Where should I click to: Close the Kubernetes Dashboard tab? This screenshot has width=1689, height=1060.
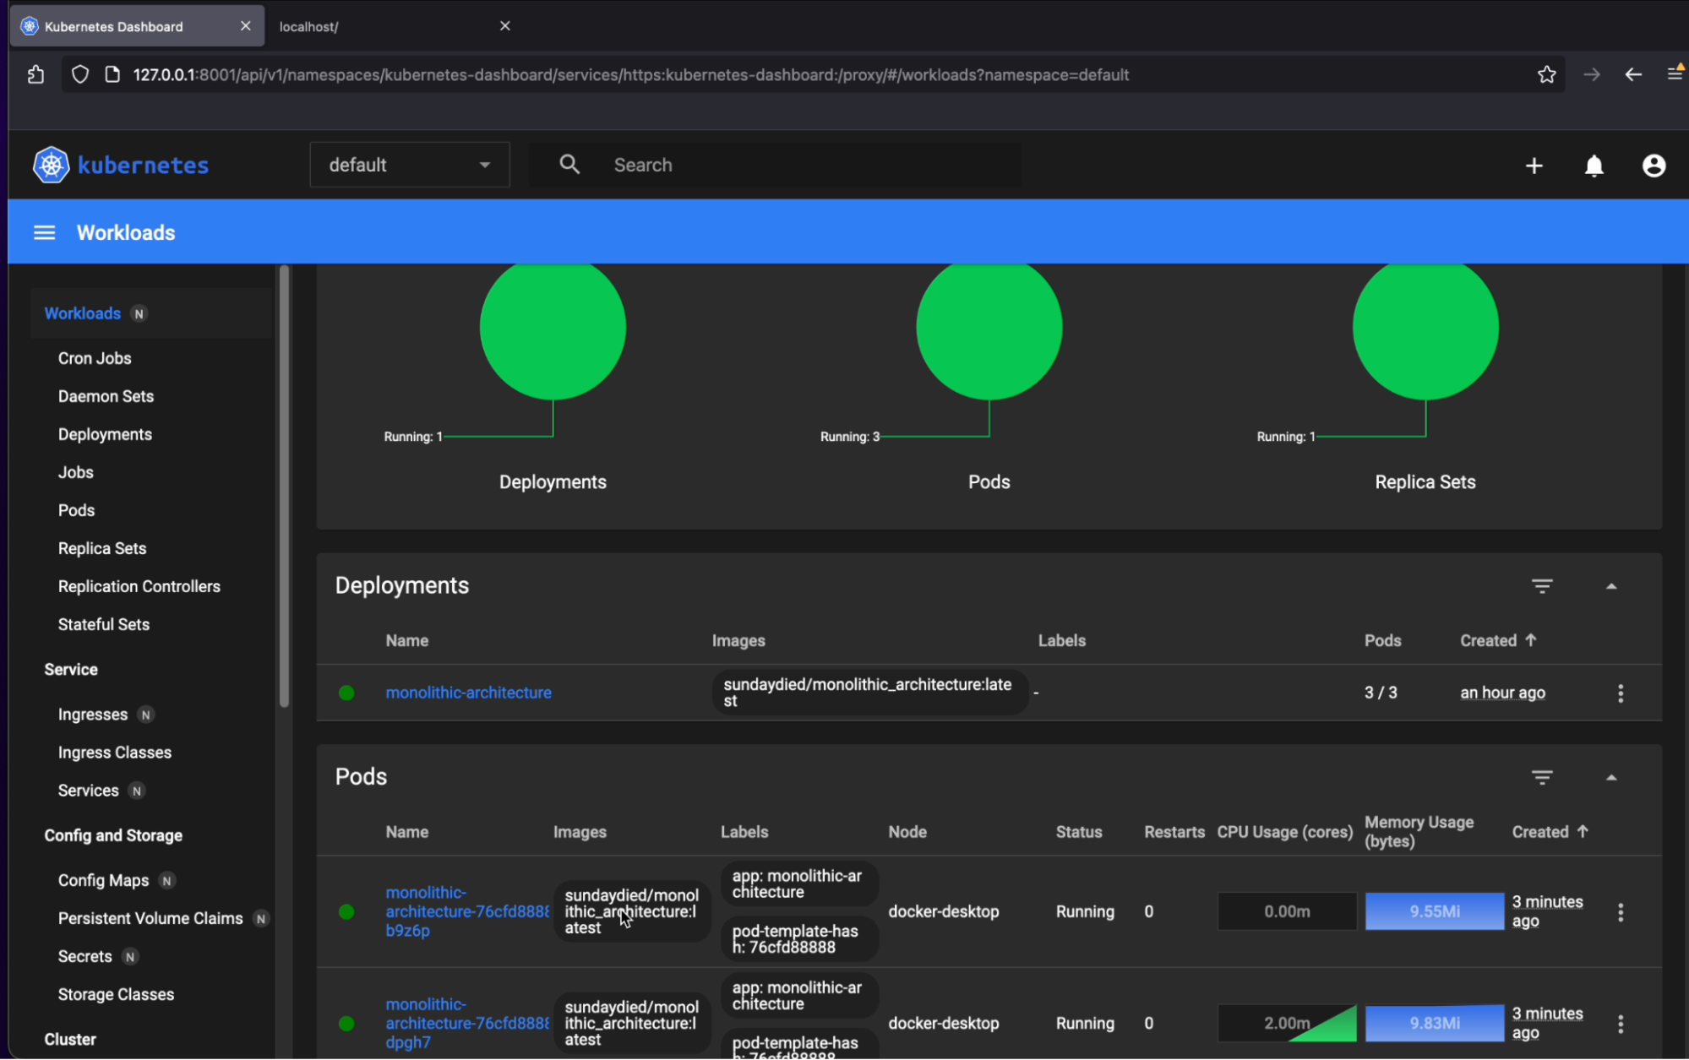click(x=245, y=26)
